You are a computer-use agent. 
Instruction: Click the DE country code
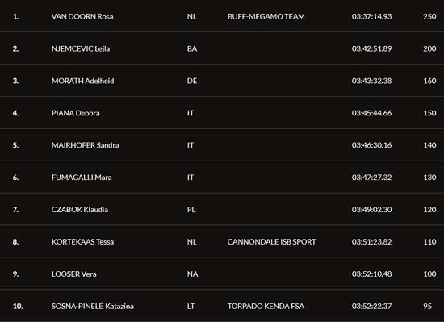point(192,81)
